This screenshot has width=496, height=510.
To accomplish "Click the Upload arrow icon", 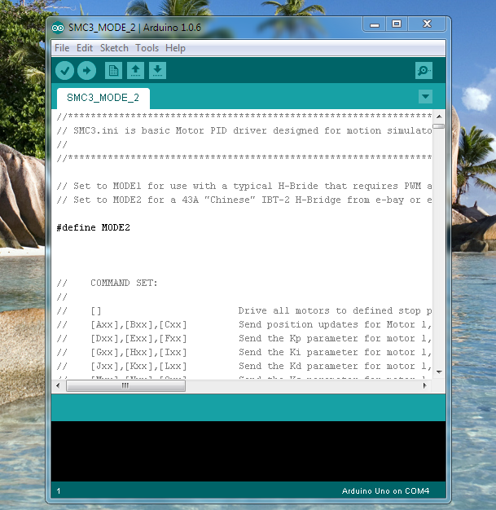I will pos(86,71).
